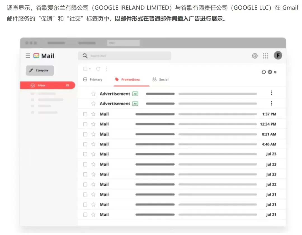Screen dimensions: 302x235
Task: Star the first Advertisement row
Action: 93,94
